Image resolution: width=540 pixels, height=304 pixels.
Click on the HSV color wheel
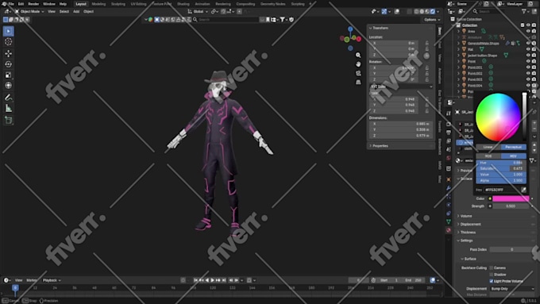[498, 117]
